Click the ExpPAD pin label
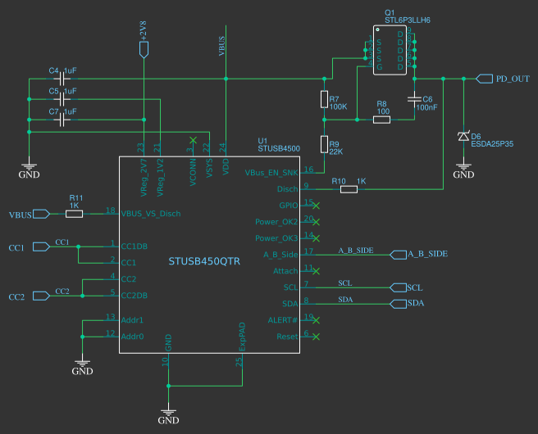The image size is (538, 434). [x=242, y=337]
